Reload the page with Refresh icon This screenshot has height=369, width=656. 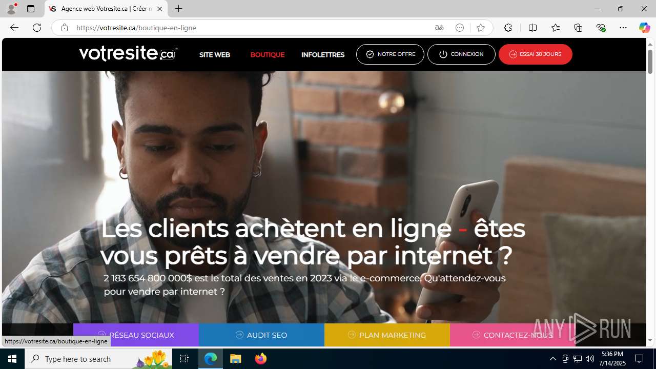pos(37,28)
